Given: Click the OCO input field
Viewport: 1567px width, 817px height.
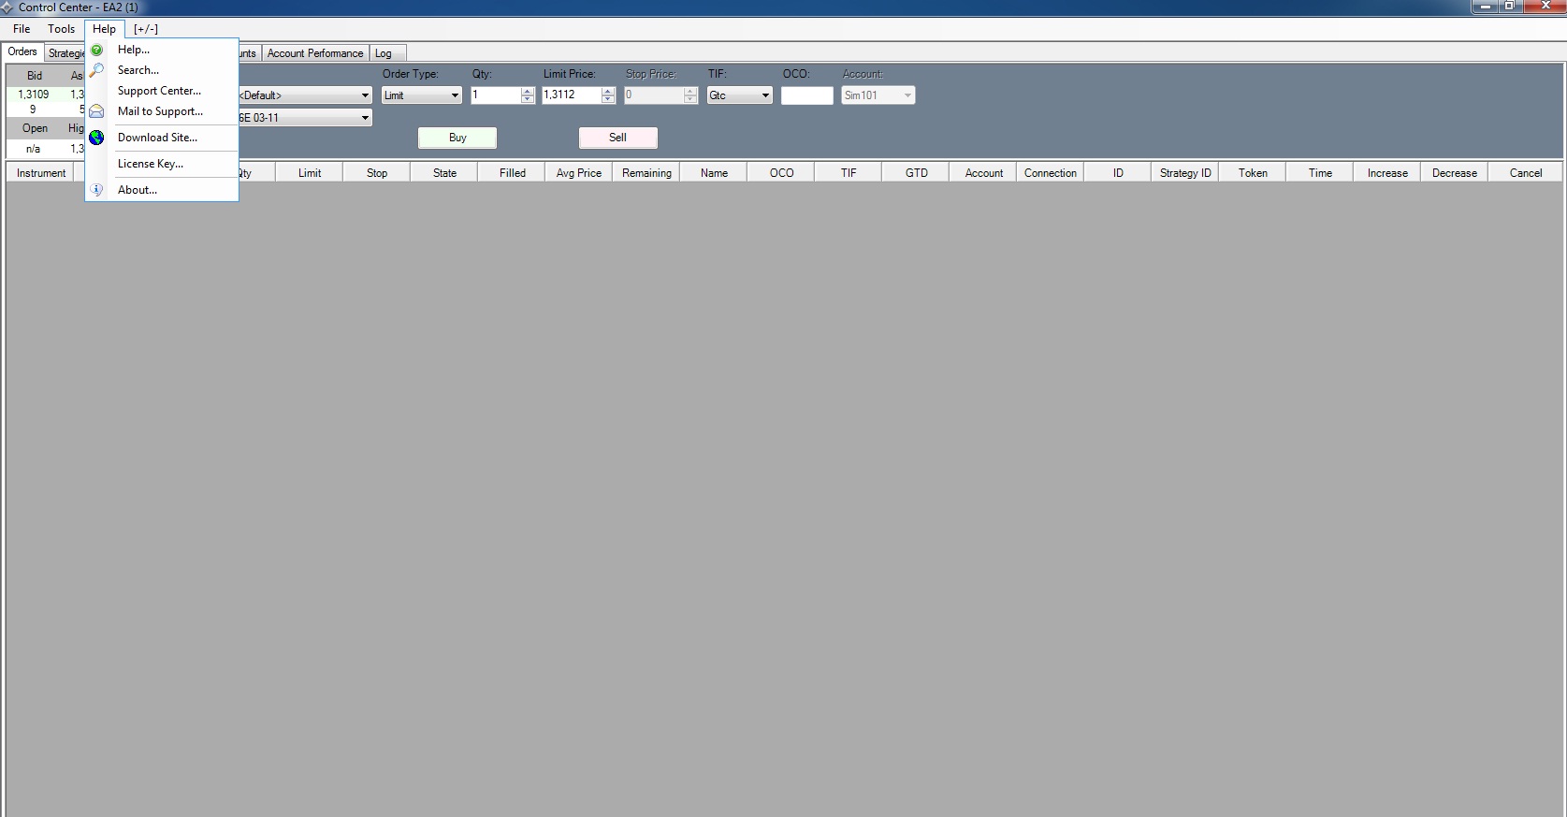Looking at the screenshot, I should pyautogui.click(x=807, y=95).
